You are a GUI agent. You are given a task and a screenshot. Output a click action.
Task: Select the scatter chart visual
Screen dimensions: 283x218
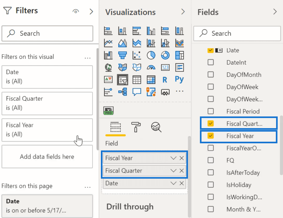click(137, 55)
